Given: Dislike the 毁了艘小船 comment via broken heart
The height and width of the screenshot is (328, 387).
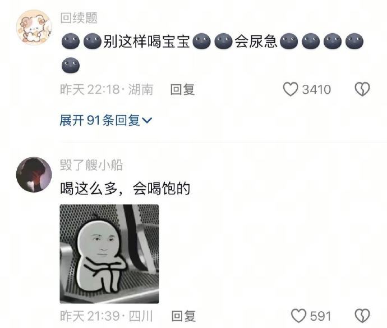Looking at the screenshot, I should tap(362, 316).
